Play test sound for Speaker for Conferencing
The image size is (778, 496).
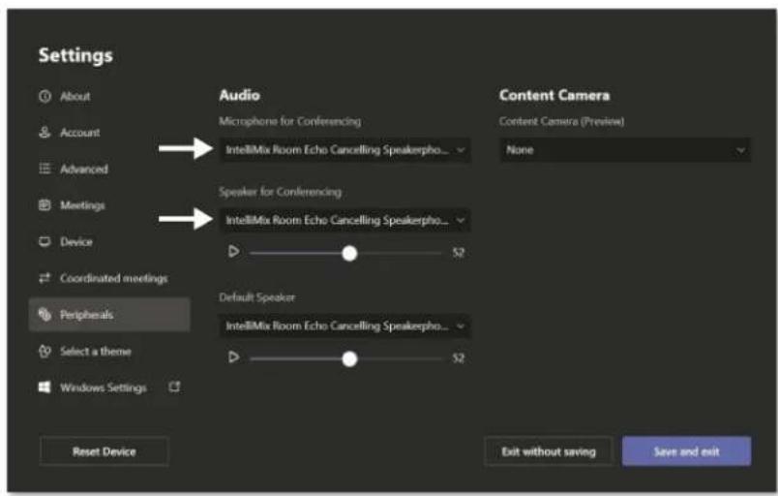point(233,252)
